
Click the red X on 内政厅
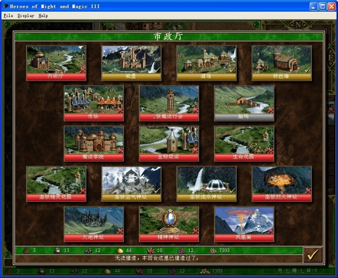click(83, 70)
